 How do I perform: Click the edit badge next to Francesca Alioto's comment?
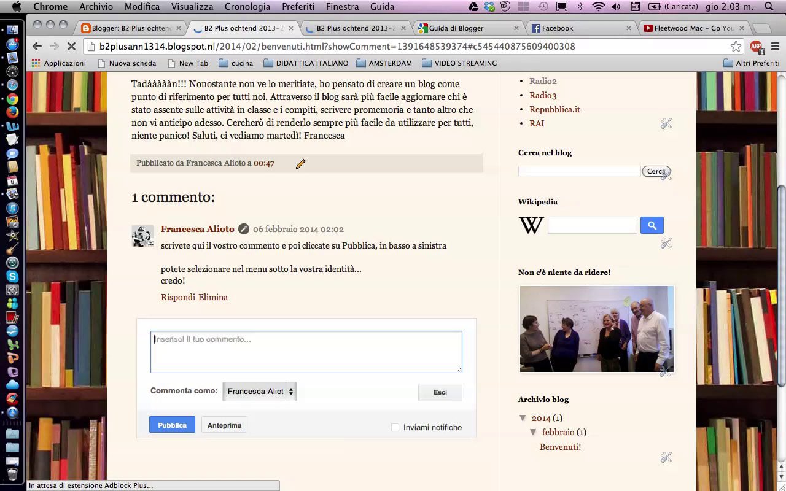tap(244, 229)
